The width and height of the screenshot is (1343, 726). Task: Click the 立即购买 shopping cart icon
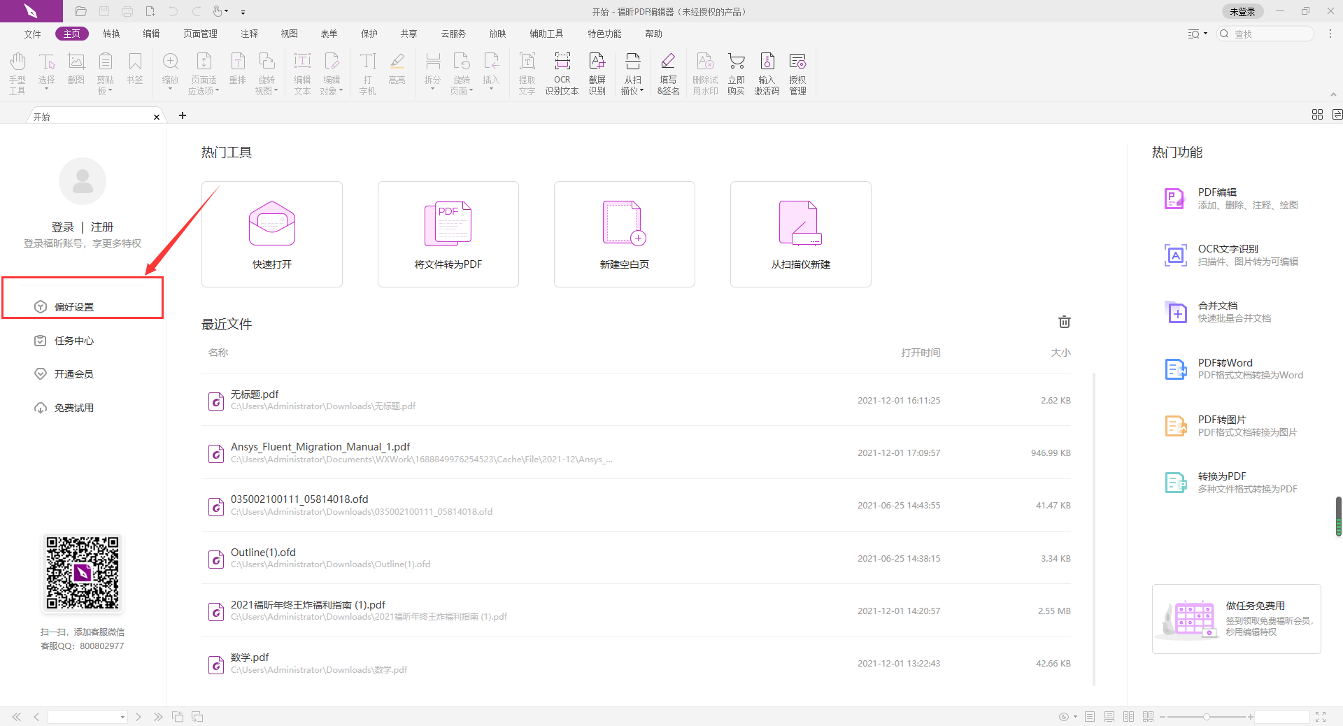coord(736,72)
